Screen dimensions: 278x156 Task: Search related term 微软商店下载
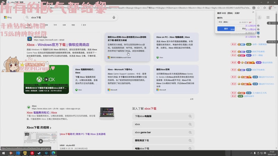163,140
